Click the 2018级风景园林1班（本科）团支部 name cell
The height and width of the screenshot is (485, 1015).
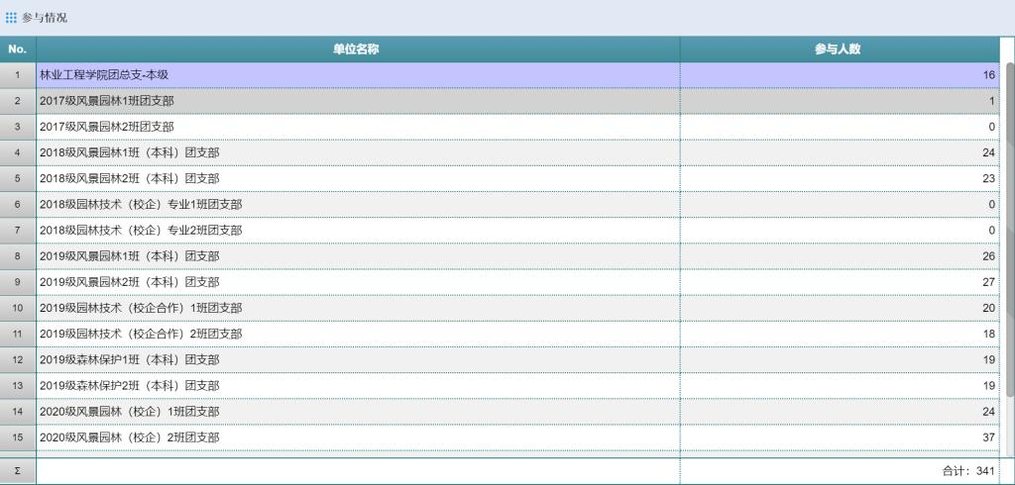click(129, 152)
